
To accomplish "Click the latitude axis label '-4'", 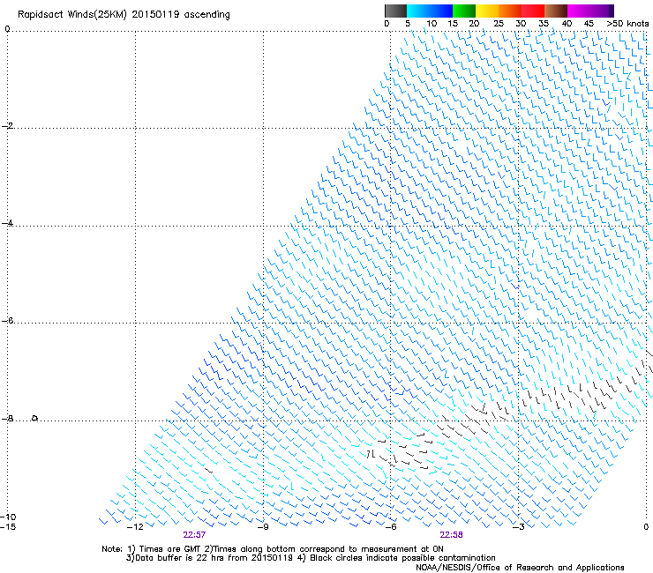I will tap(7, 223).
